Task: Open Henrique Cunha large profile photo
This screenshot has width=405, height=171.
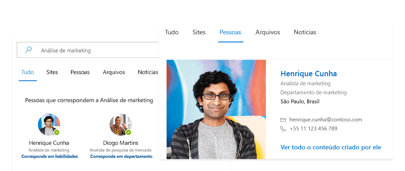Action: point(216,109)
